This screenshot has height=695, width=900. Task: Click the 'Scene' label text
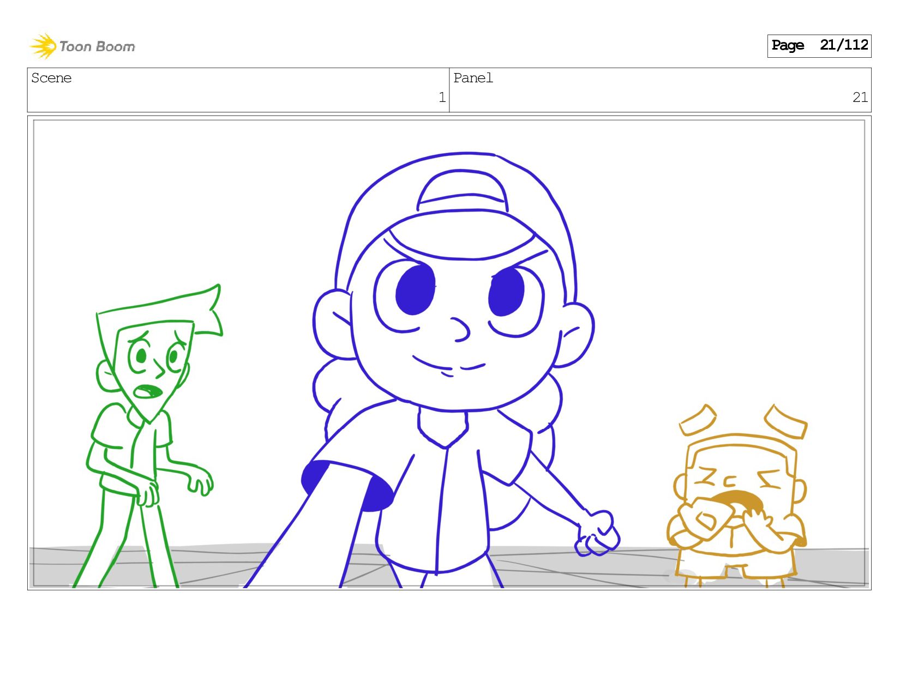click(51, 78)
